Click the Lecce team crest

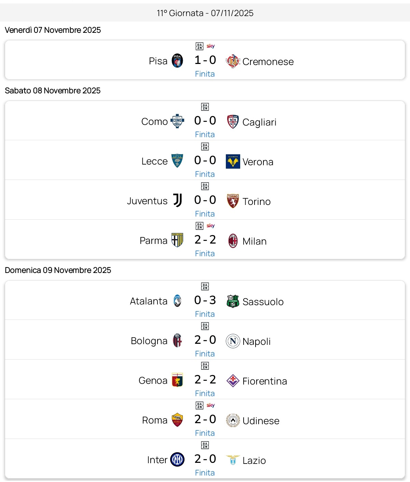(177, 161)
